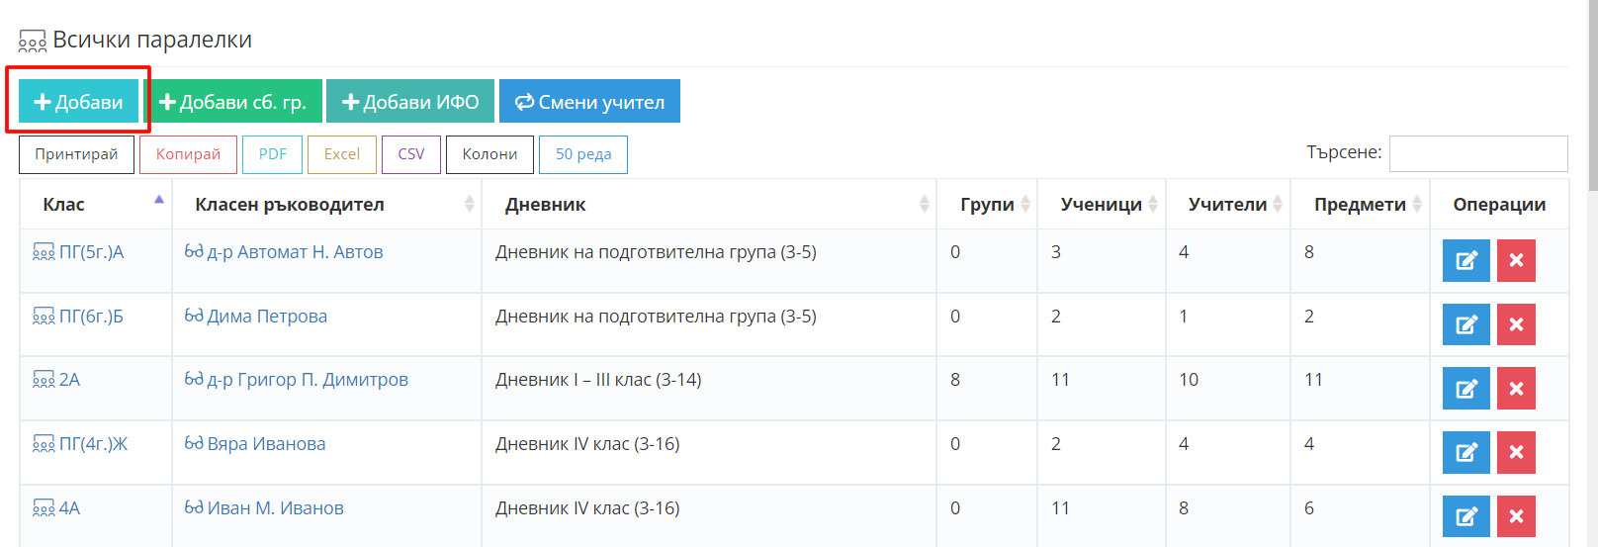This screenshot has height=547, width=1598.
Task: Remove ПГ(4г.)Ж using red X icon
Action: (1516, 452)
